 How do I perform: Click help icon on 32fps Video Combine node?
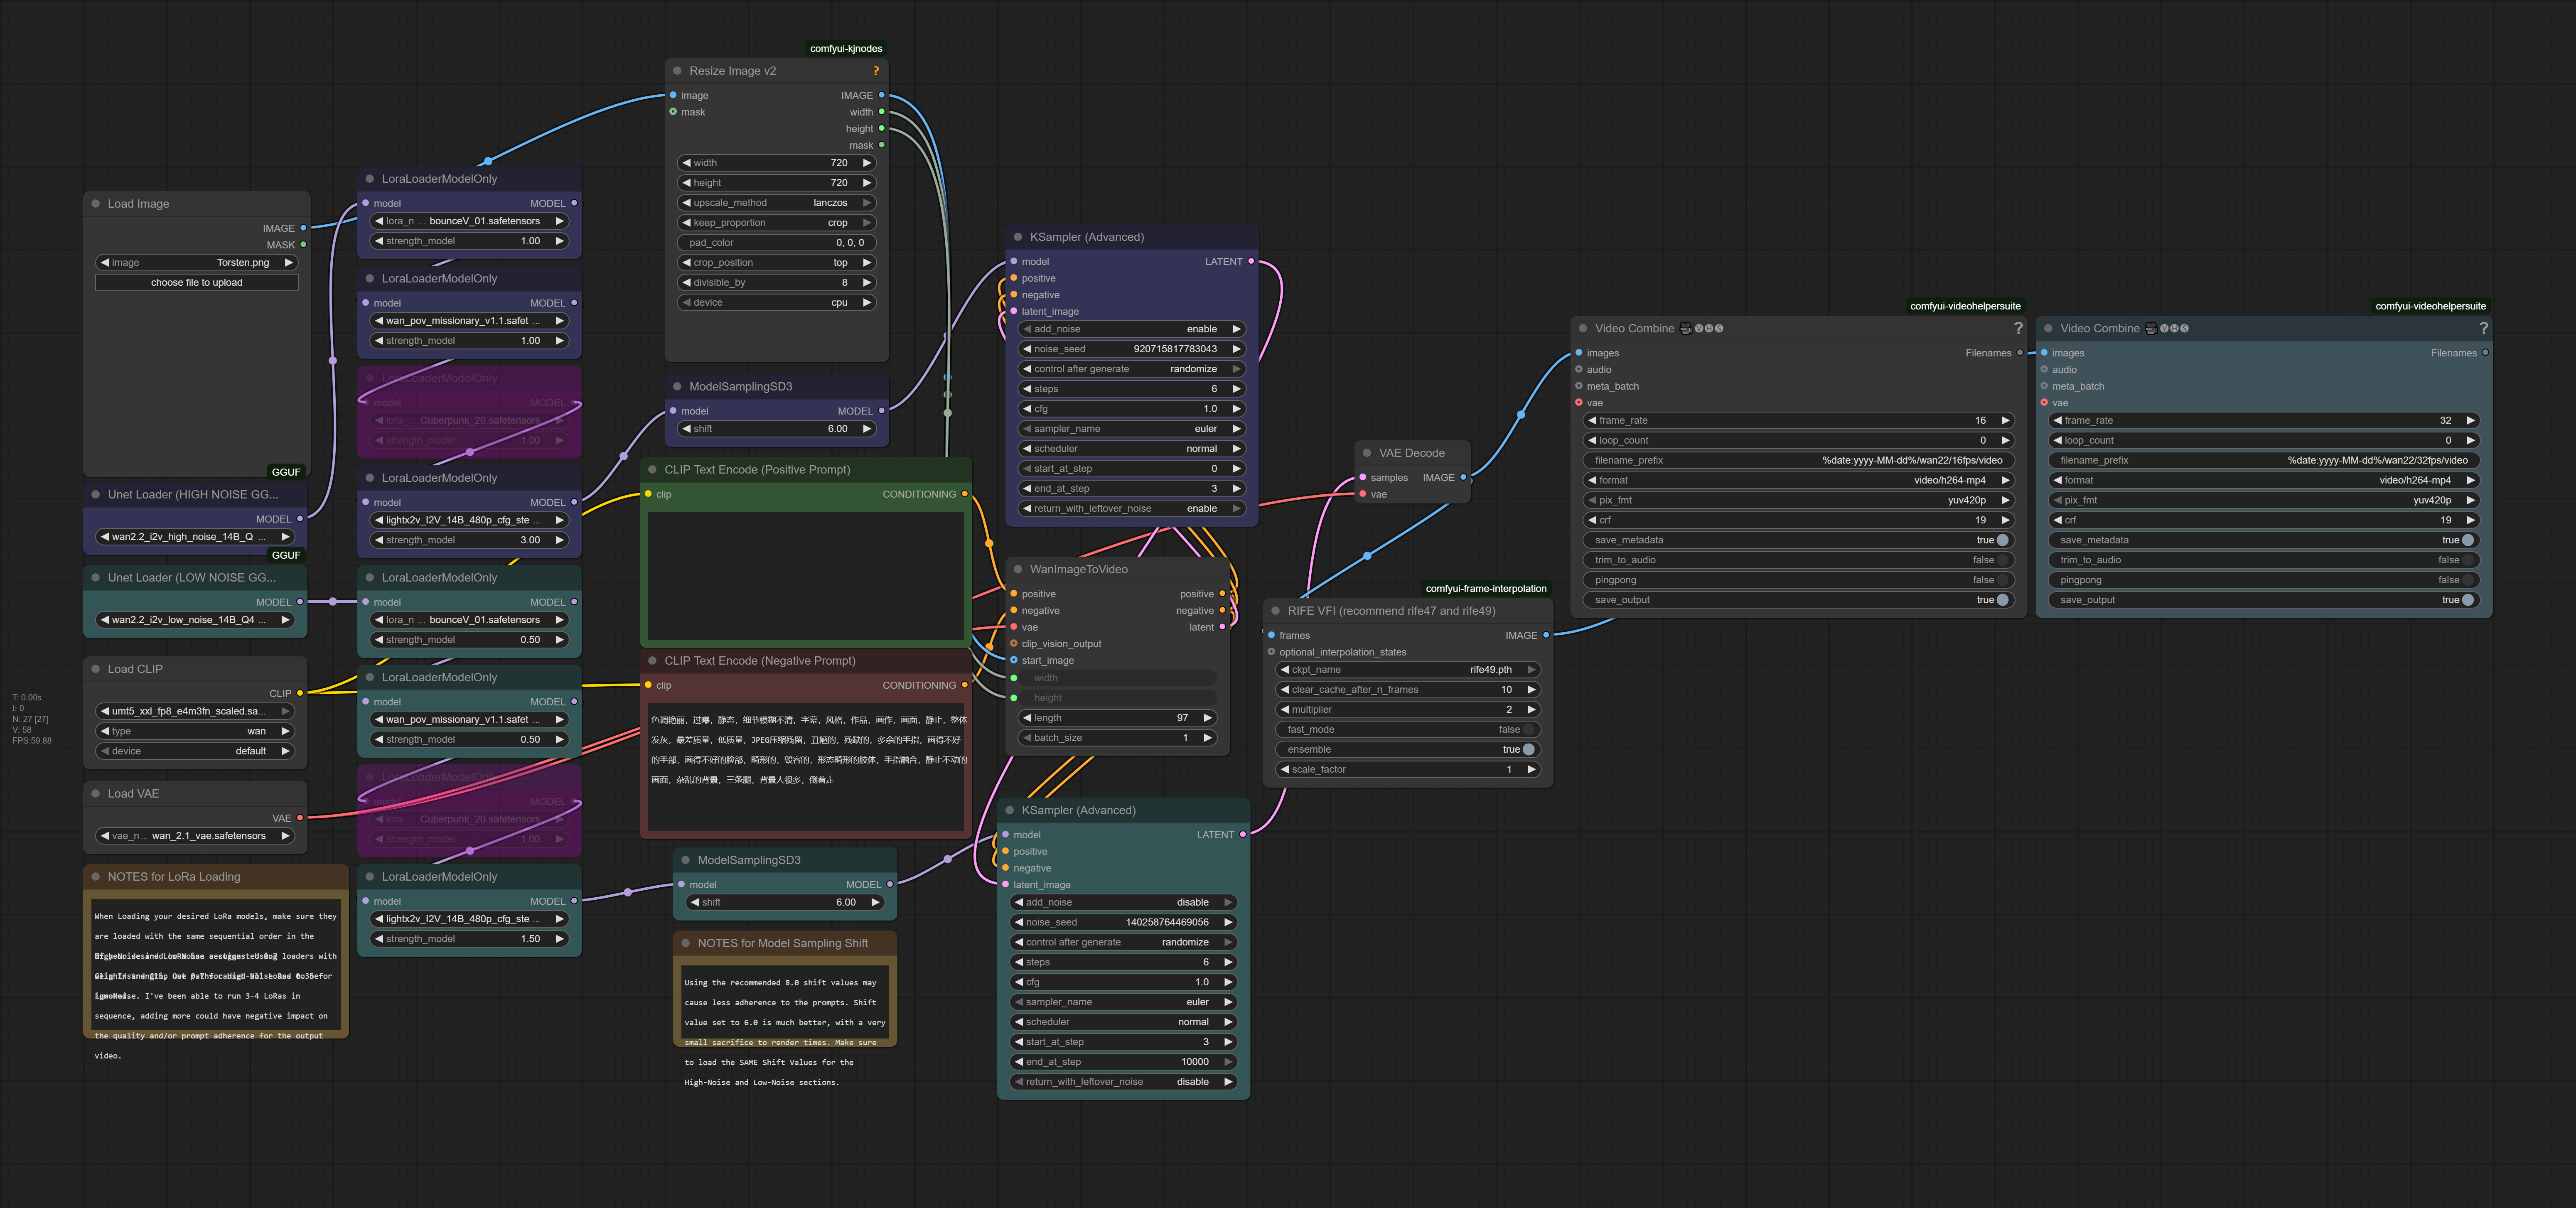pyautogui.click(x=2482, y=328)
